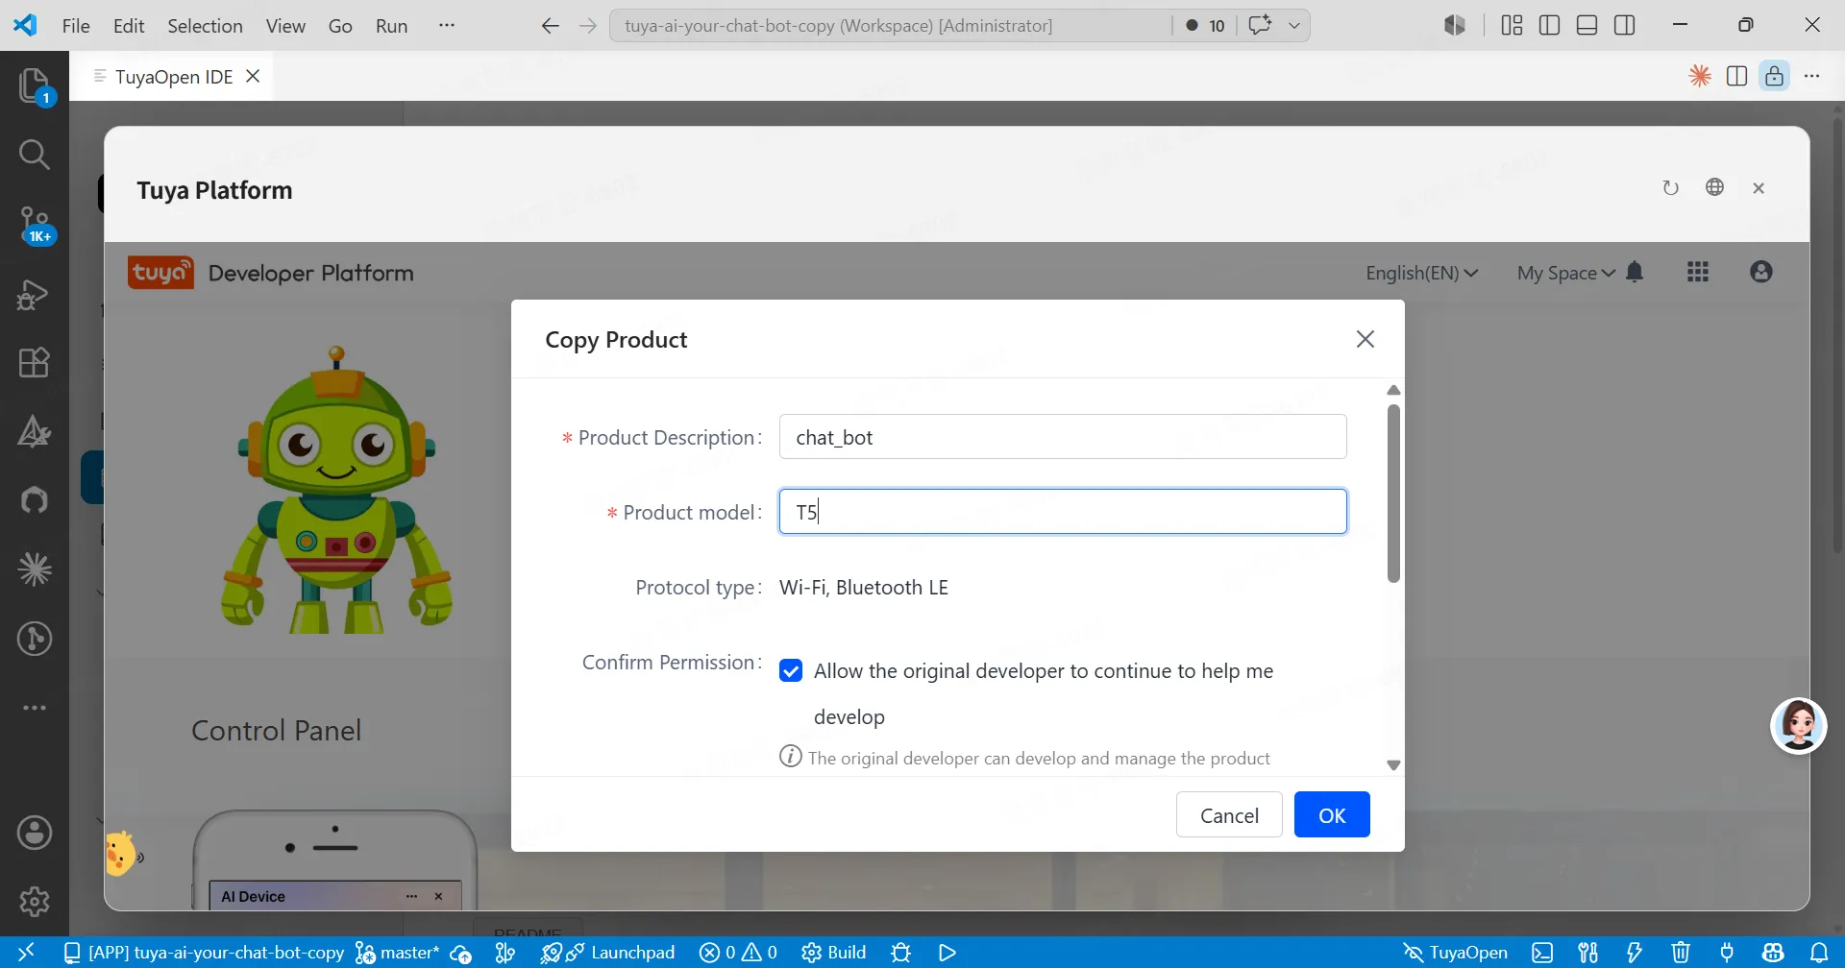Click the orange starburst icon in editor toolbar
The height and width of the screenshot is (968, 1845).
tap(1700, 76)
